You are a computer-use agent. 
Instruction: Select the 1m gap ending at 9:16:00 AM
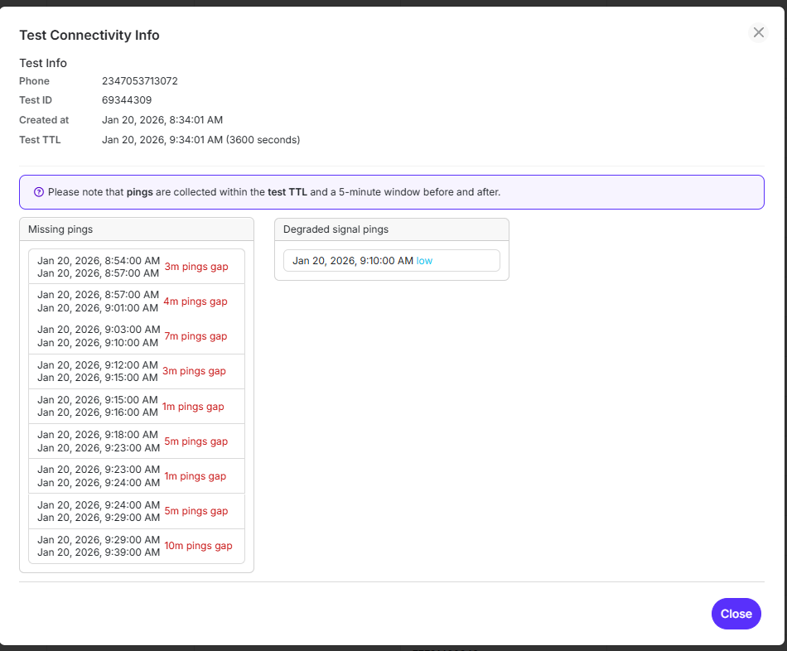tap(136, 406)
